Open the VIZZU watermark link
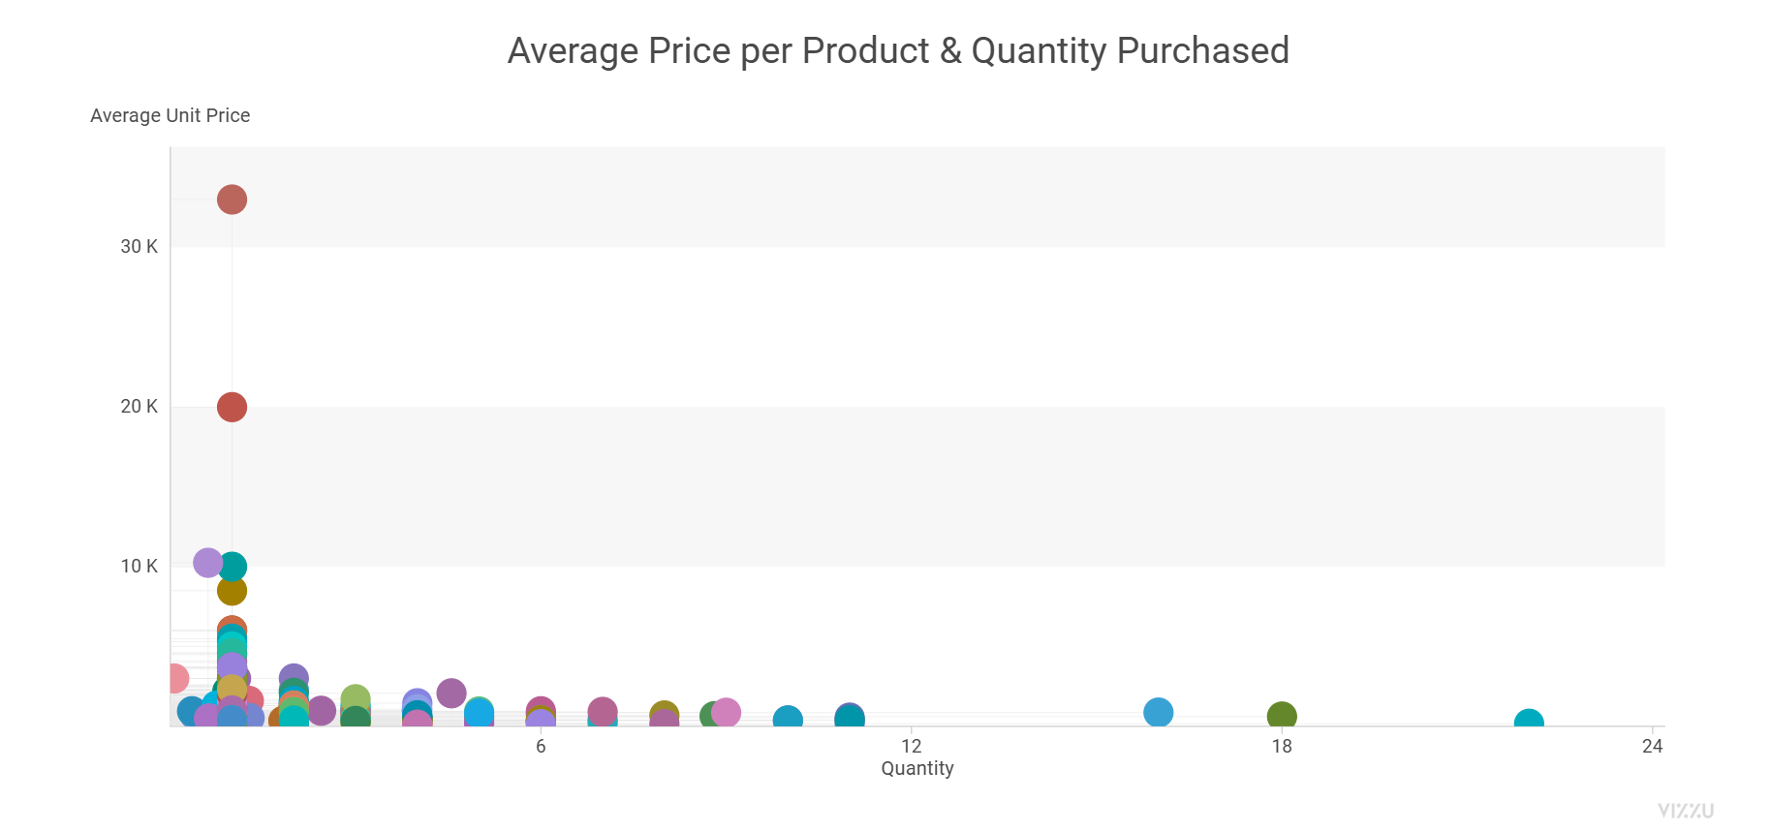The width and height of the screenshot is (1771, 832). click(1686, 811)
